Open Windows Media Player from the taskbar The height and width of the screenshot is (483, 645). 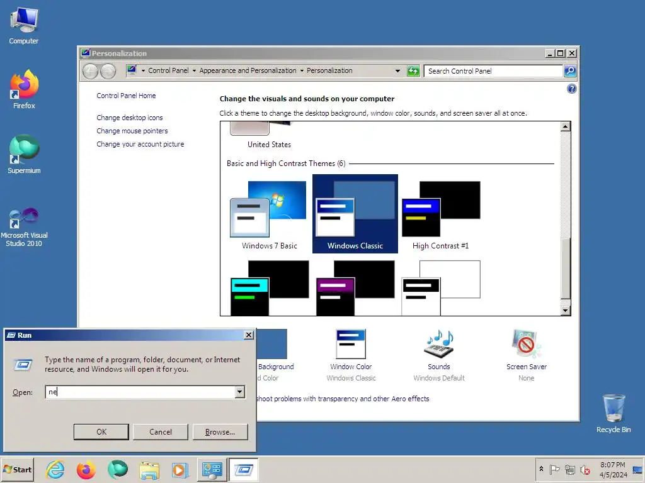[x=180, y=469]
